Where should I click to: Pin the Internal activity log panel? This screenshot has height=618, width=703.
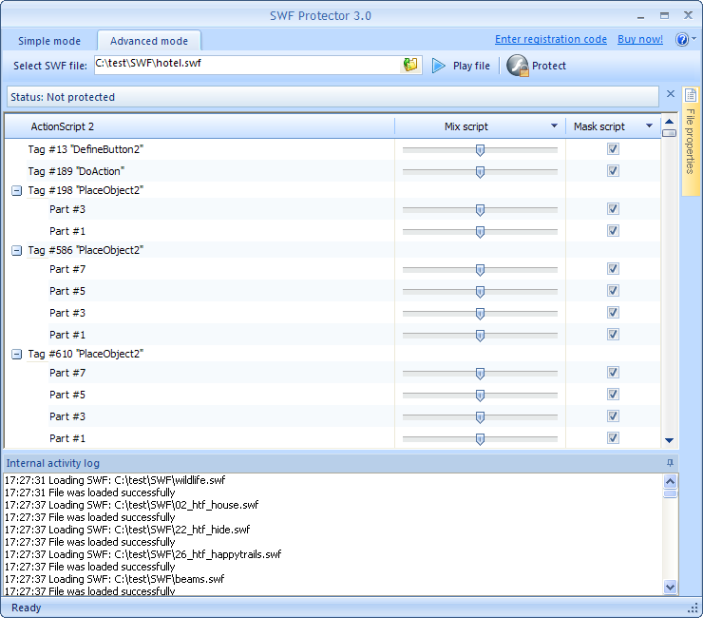[670, 463]
